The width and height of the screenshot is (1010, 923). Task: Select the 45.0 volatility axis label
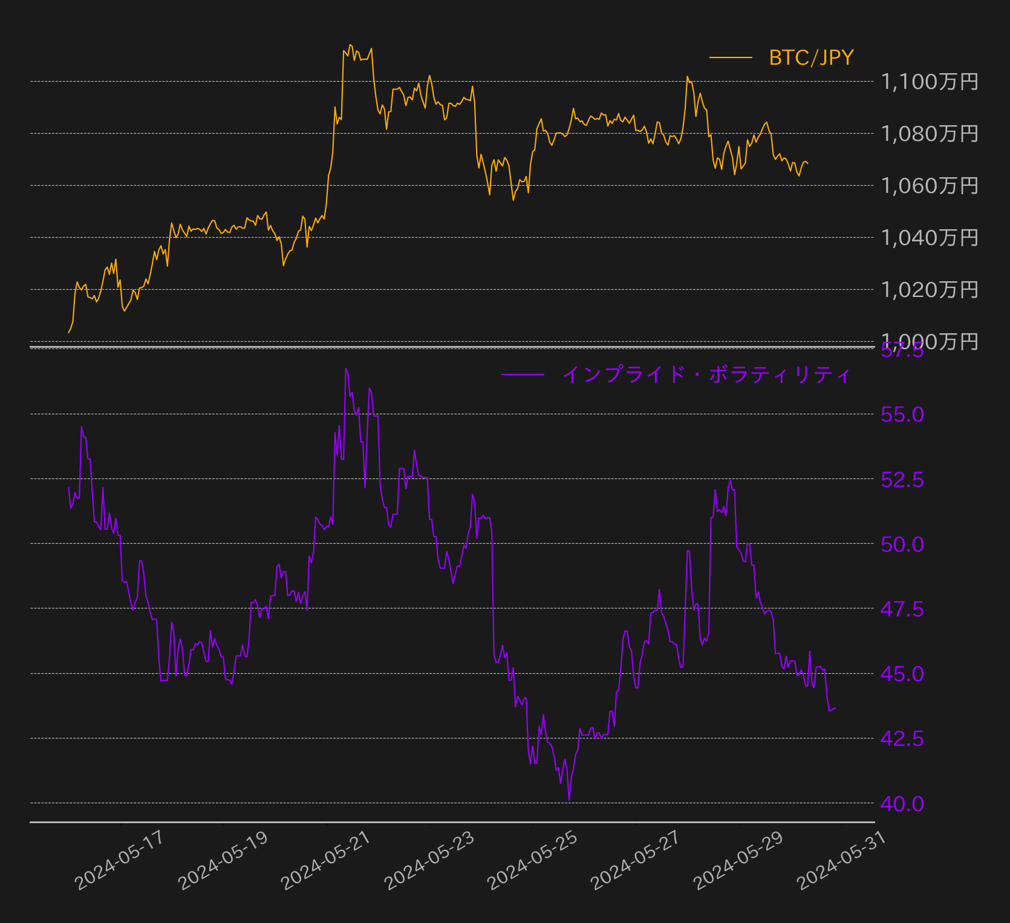(x=902, y=674)
